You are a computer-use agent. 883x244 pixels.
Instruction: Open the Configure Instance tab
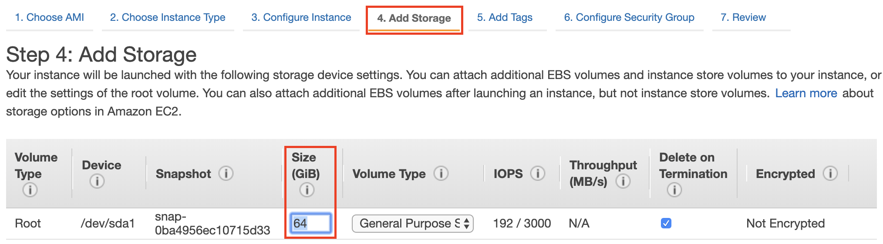301,17
